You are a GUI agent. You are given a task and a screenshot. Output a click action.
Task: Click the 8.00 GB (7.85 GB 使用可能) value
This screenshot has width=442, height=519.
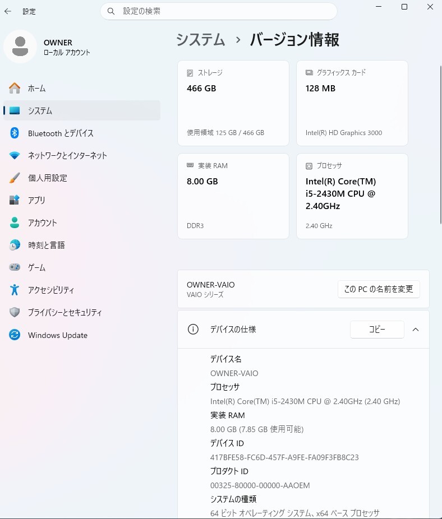pyautogui.click(x=257, y=429)
